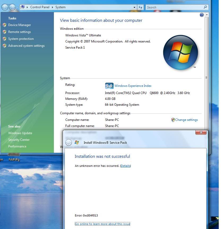Open Device Manager from the Tasks pane
This screenshot has height=229, width=223.
point(19,25)
